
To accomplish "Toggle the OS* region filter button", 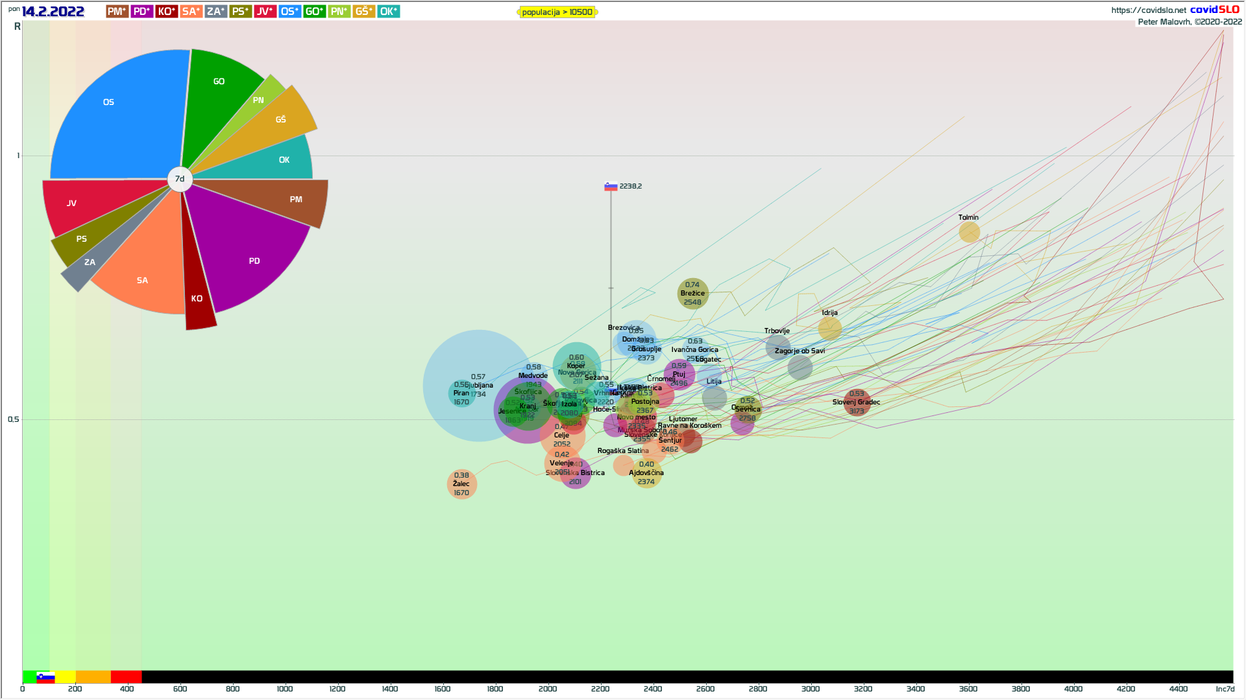I will point(289,12).
